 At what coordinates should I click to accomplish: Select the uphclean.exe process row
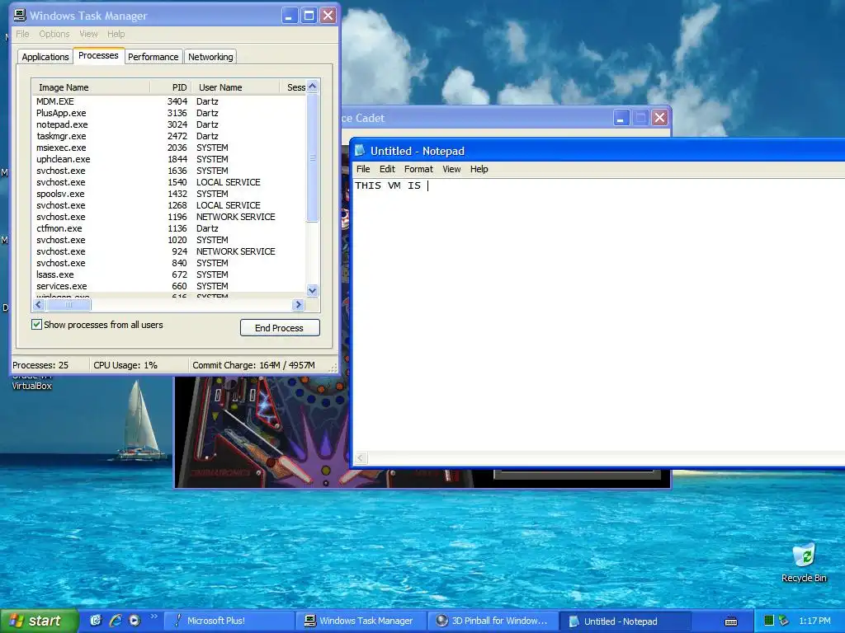click(168, 159)
